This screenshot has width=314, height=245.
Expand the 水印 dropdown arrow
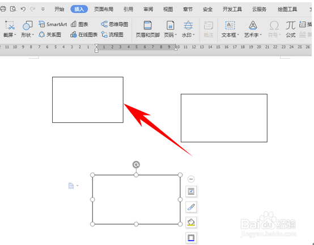point(194,35)
